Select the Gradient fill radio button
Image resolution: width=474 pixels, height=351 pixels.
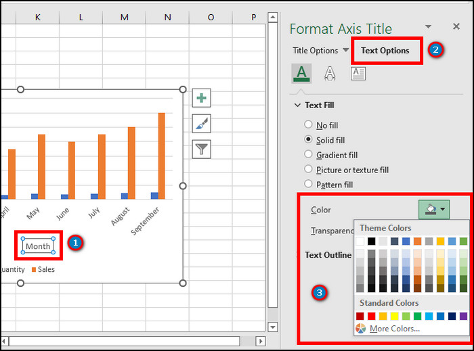pos(308,154)
